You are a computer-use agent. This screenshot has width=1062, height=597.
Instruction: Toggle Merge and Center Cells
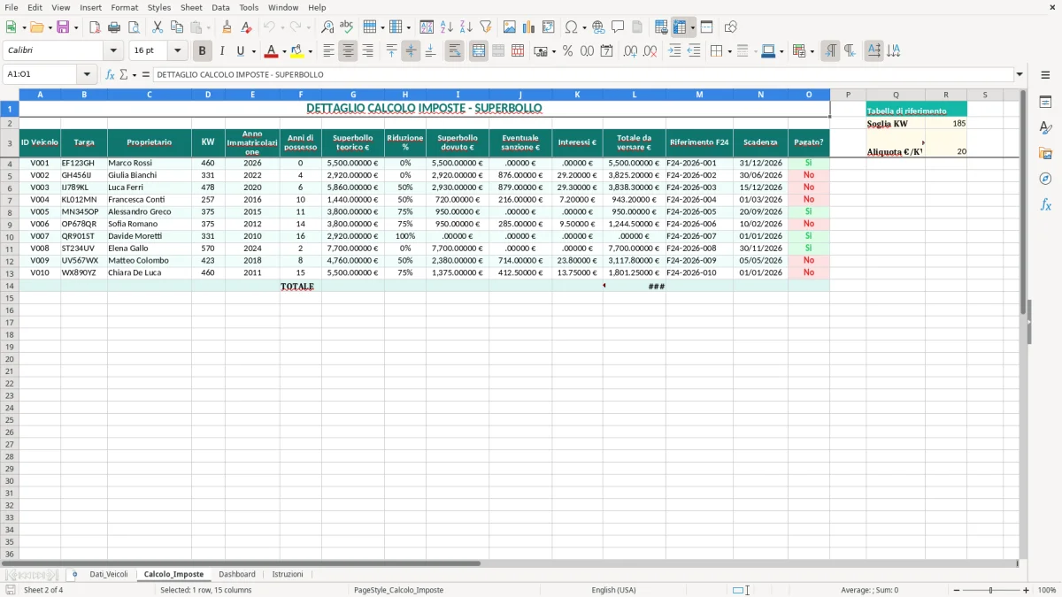[479, 51]
